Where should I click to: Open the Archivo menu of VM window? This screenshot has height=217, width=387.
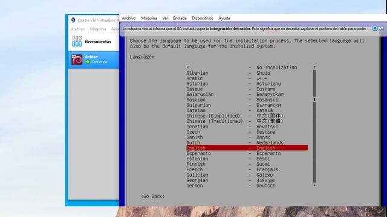tap(129, 18)
